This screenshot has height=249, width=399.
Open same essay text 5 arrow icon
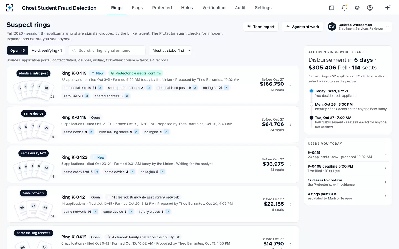[97, 172]
